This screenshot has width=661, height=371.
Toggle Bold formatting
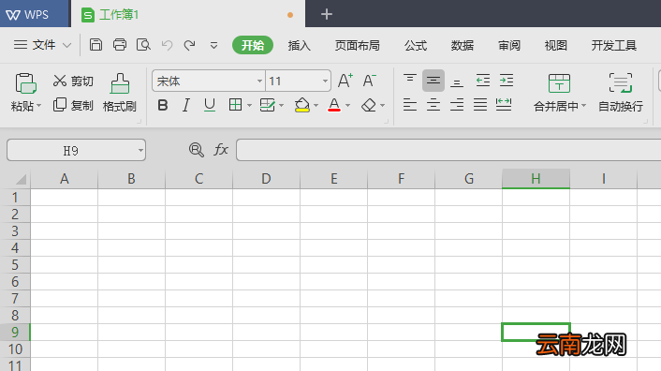click(163, 105)
